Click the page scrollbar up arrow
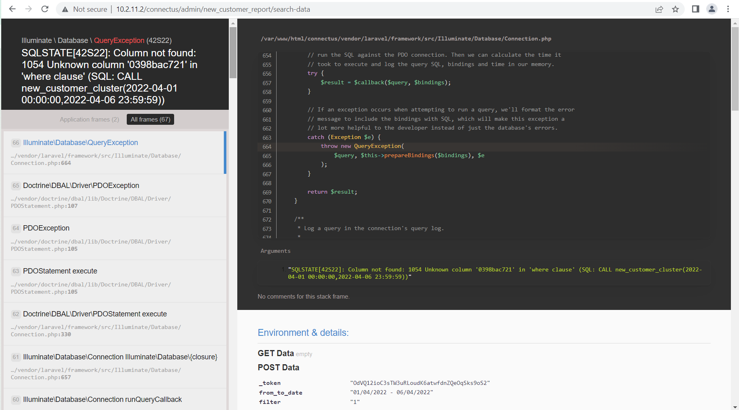This screenshot has height=410, width=739. click(x=735, y=23)
